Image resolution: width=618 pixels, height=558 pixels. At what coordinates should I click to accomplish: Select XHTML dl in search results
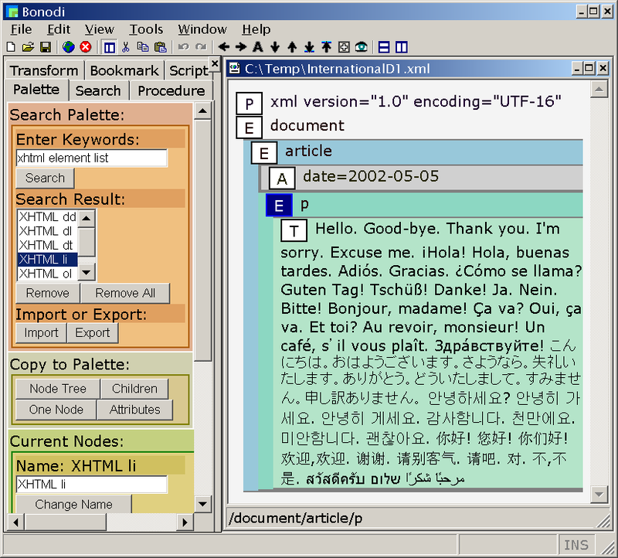click(47, 231)
